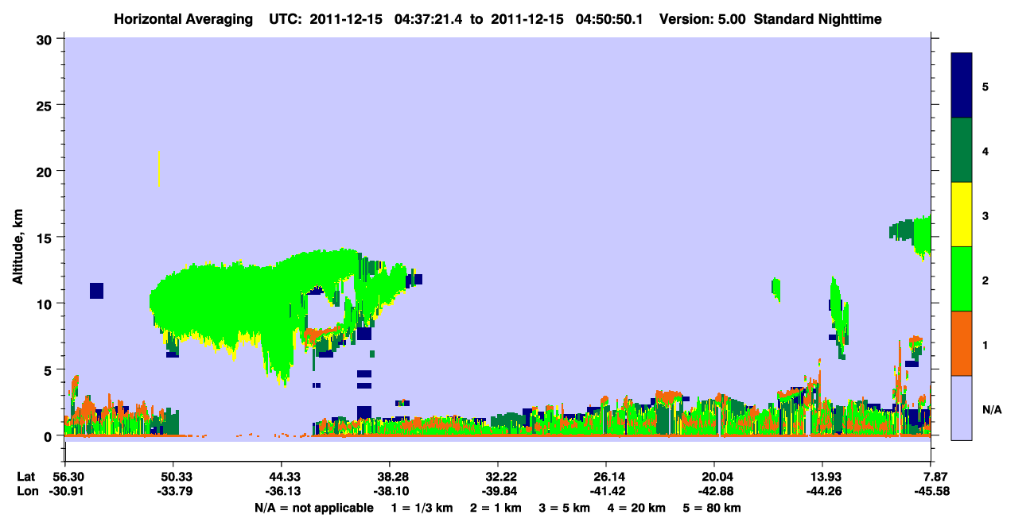Click the longitude value -36.13
Image resolution: width=1034 pixels, height=530 pixels.
point(282,491)
